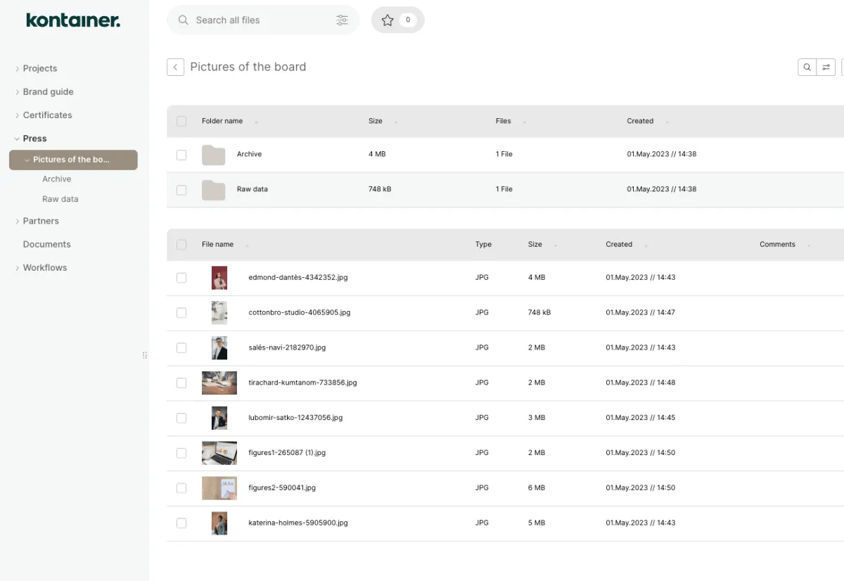
Task: Open file cottonbro-studio-4065905.jpg
Action: click(300, 312)
